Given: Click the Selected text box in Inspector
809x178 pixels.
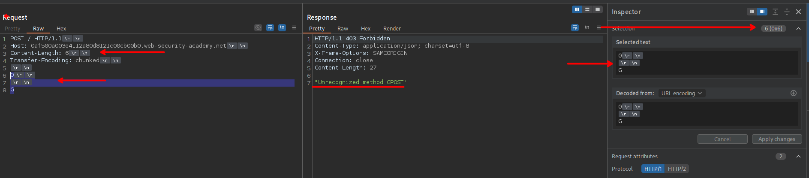Looking at the screenshot, I should [x=707, y=63].
